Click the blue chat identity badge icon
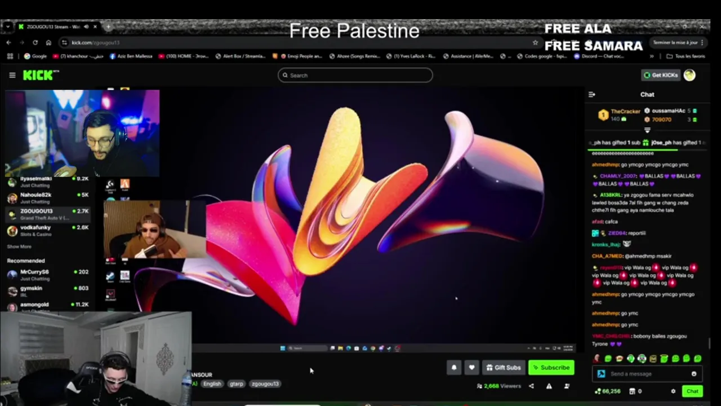Image resolution: width=721 pixels, height=406 pixels. 601,374
